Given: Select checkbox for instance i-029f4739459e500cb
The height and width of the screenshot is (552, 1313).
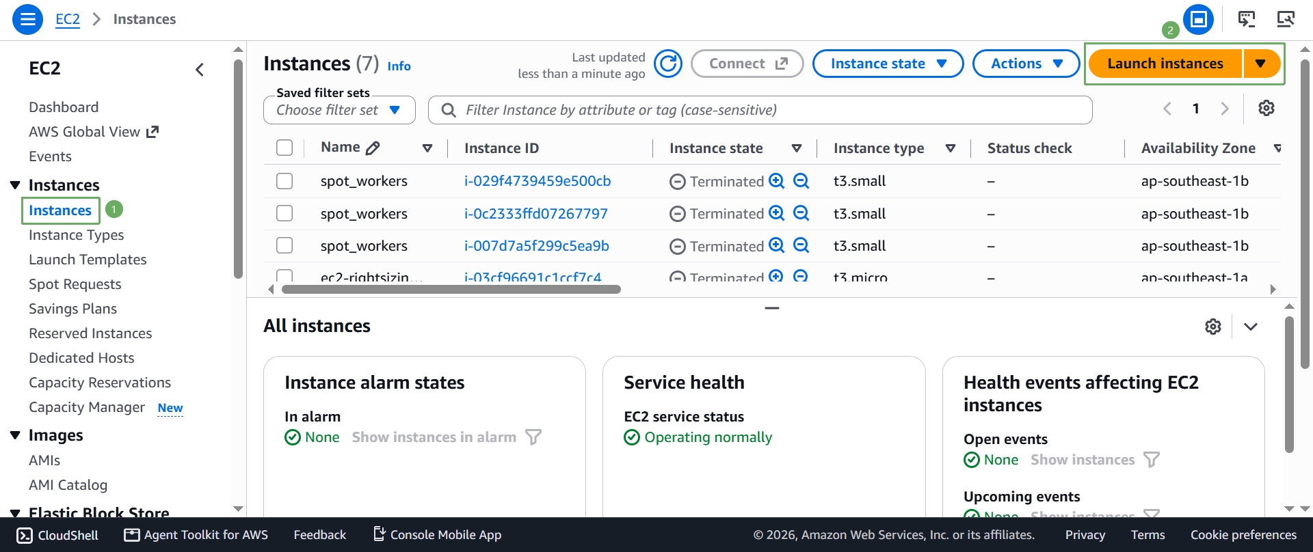Looking at the screenshot, I should tap(284, 181).
